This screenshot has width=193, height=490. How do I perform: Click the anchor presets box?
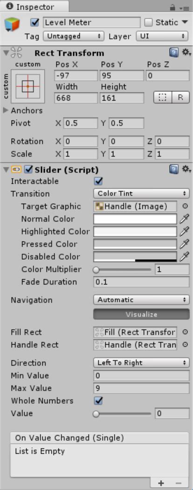(x=28, y=86)
